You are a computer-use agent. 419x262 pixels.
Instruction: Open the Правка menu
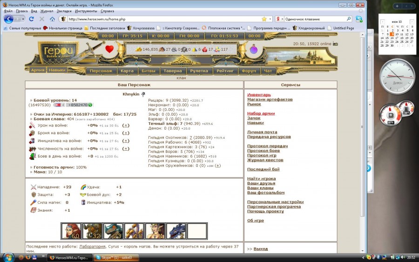[21, 11]
